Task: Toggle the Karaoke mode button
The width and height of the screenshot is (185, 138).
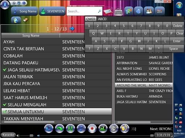Action: pyautogui.click(x=8, y=135)
